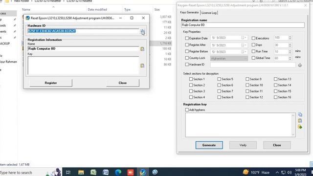This screenshot has height=176, width=313.
Task: Click Verify button in Keygen
Action: point(243,145)
